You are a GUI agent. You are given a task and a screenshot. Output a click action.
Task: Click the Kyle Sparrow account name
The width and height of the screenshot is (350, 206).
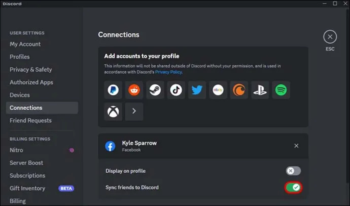click(139, 143)
